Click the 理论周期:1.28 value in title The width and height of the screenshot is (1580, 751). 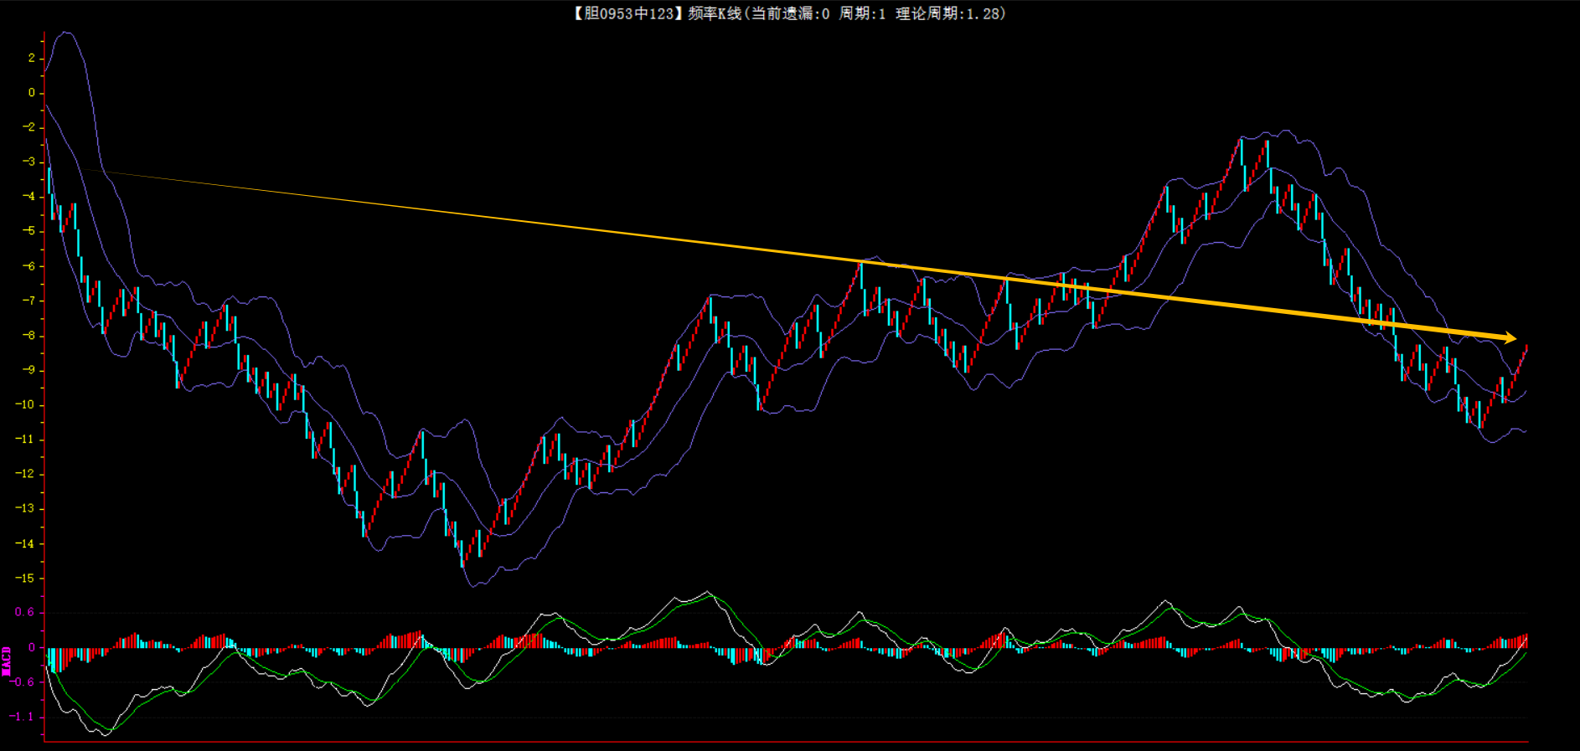(x=949, y=13)
